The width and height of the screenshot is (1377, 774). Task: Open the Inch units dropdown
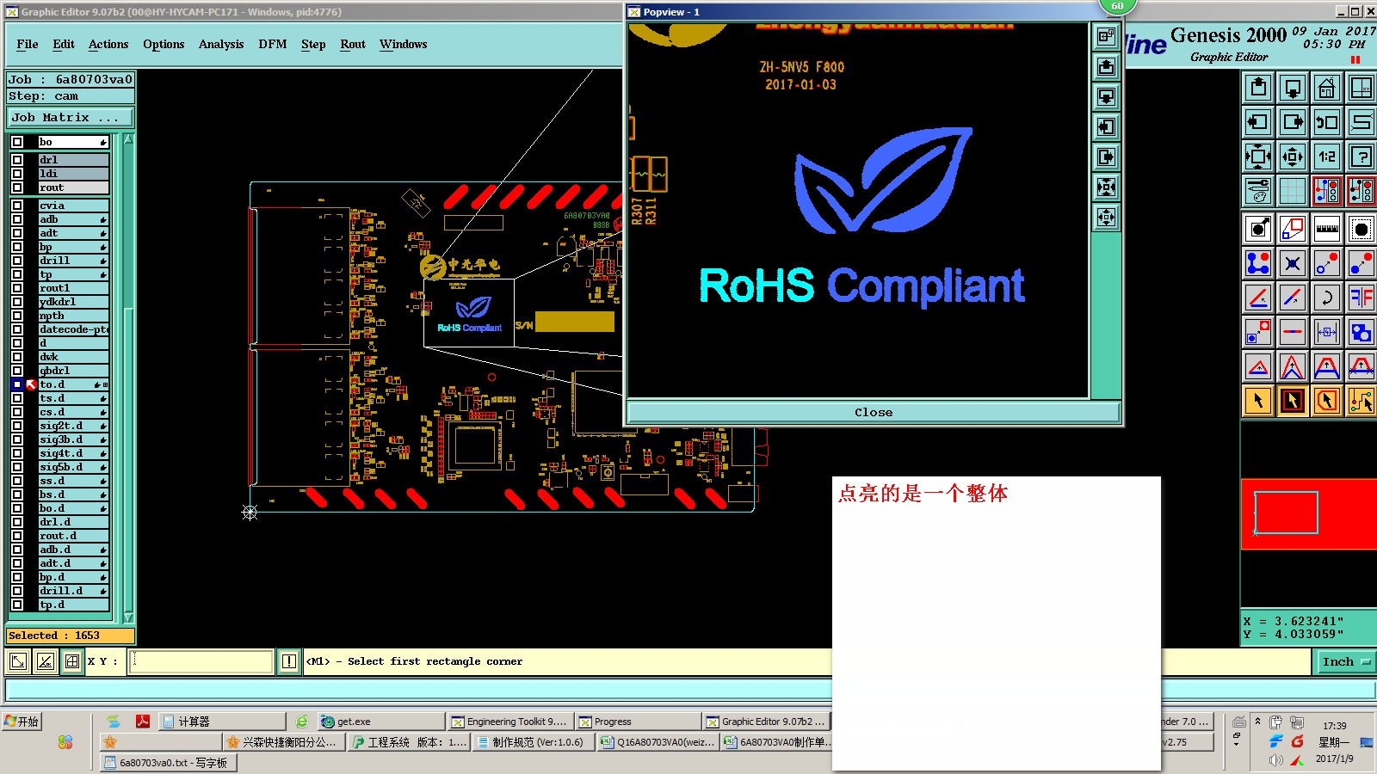pyautogui.click(x=1345, y=661)
